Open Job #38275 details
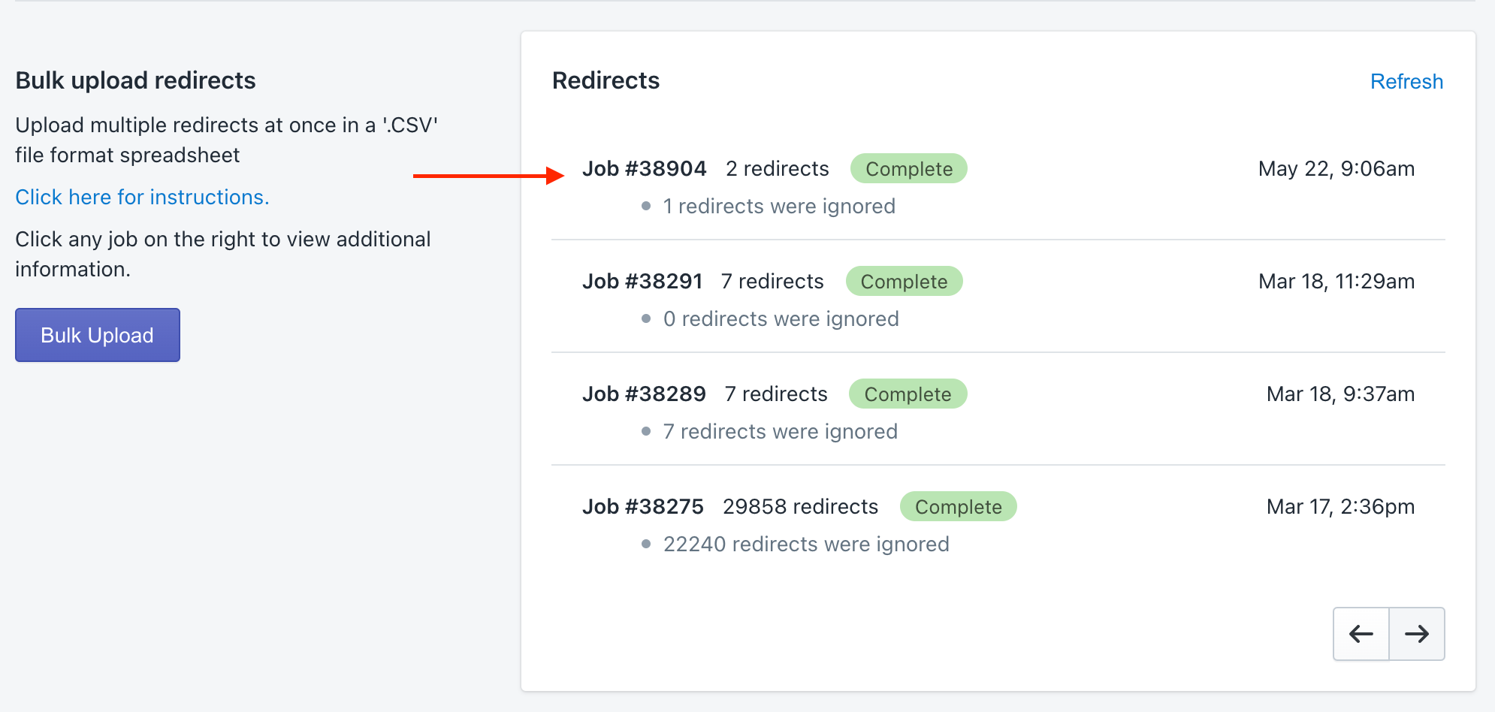The width and height of the screenshot is (1495, 712). [643, 506]
